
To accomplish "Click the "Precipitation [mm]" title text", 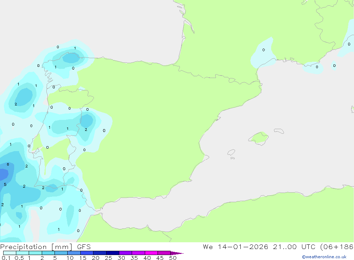I will point(36,247).
